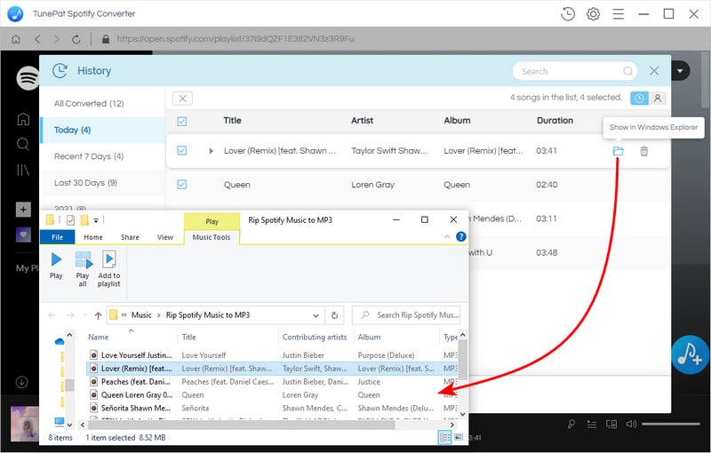Click the Explorer horizontal scrollbar
The image size is (711, 453).
pos(241,425)
